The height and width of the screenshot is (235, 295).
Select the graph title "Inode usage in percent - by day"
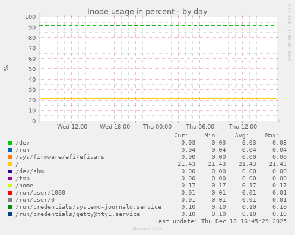pyautogui.click(x=147, y=12)
